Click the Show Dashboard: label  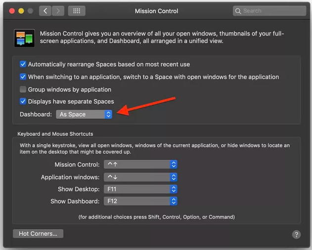tap(75, 201)
